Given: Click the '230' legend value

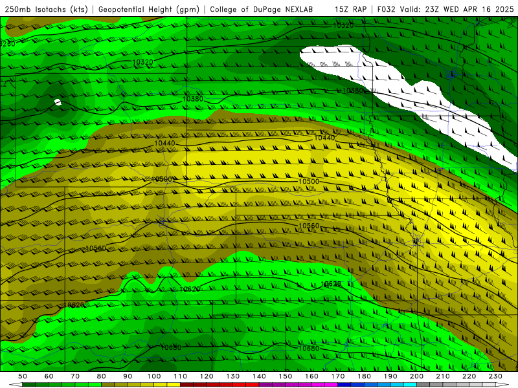Looking at the screenshot, I should [495, 376].
